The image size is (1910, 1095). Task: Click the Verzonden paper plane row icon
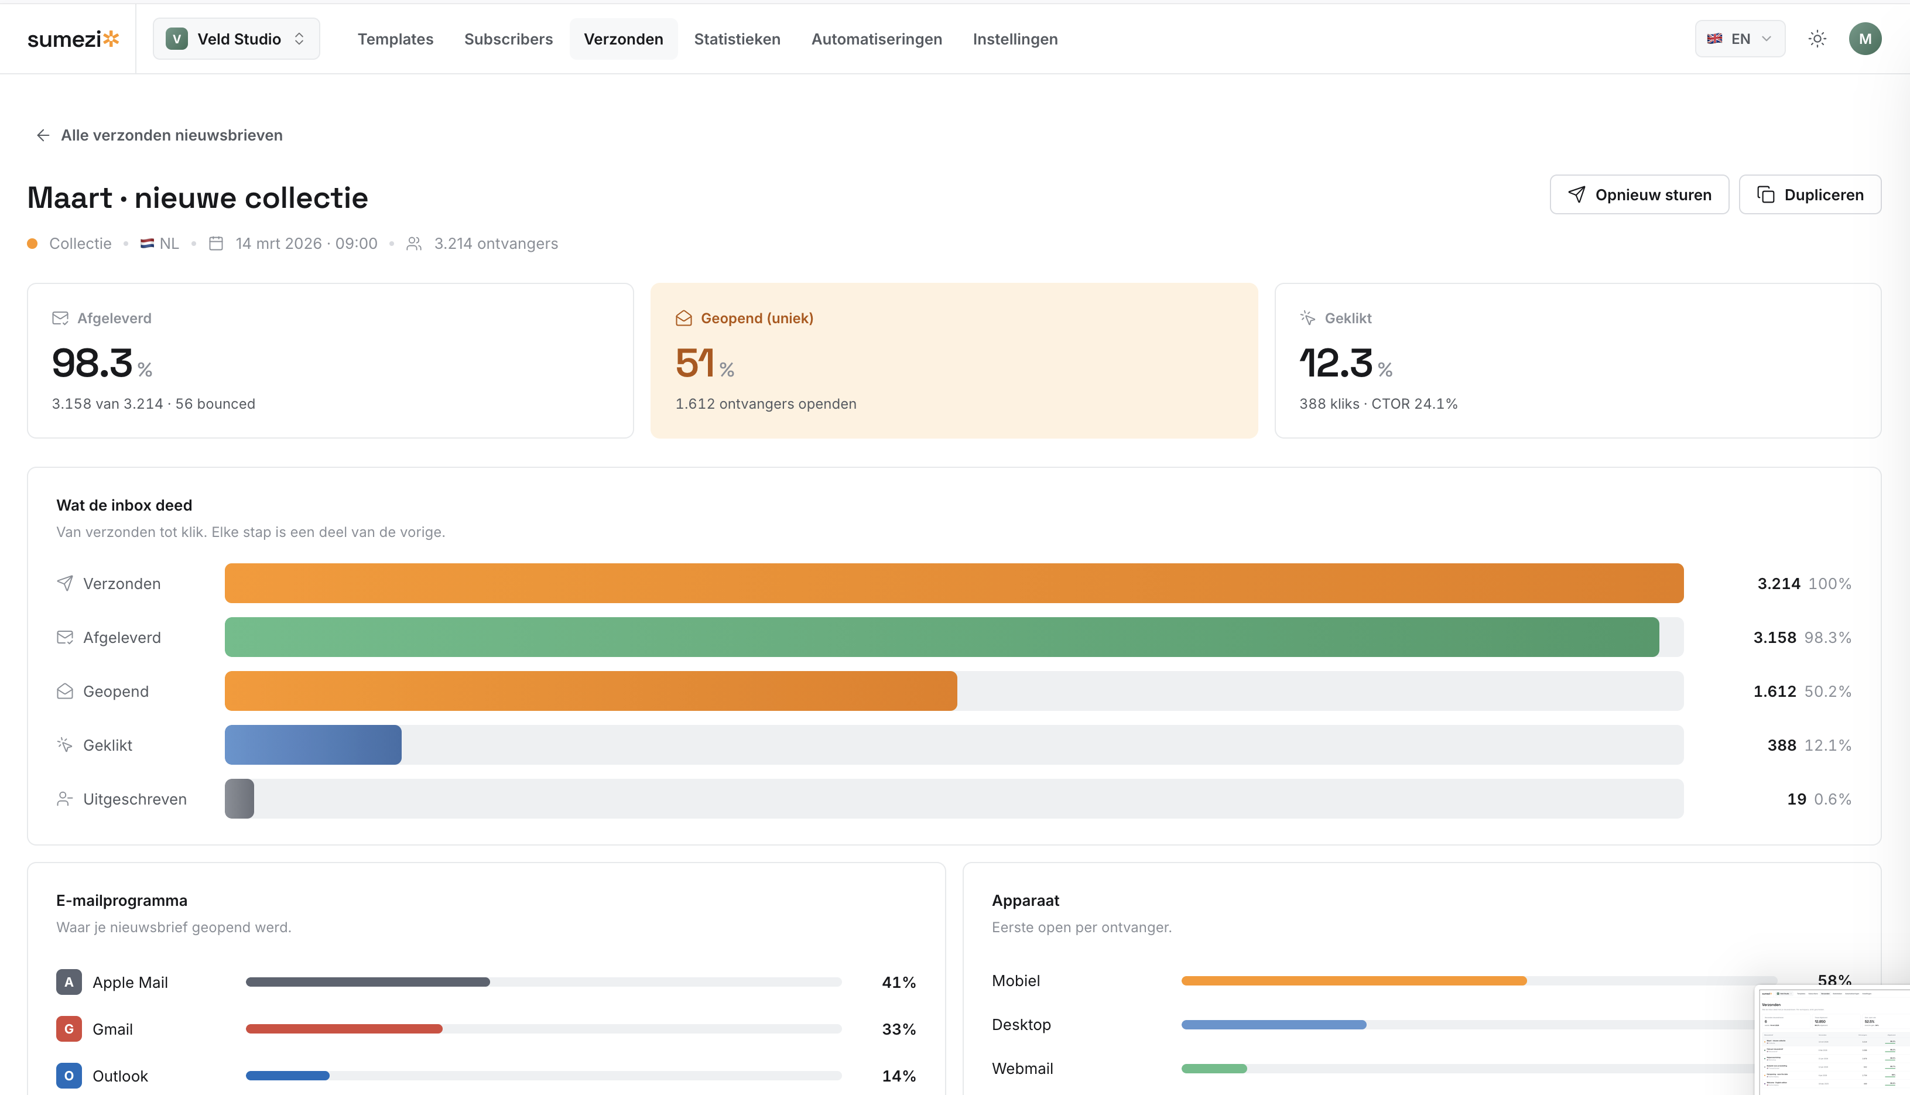[x=64, y=584]
